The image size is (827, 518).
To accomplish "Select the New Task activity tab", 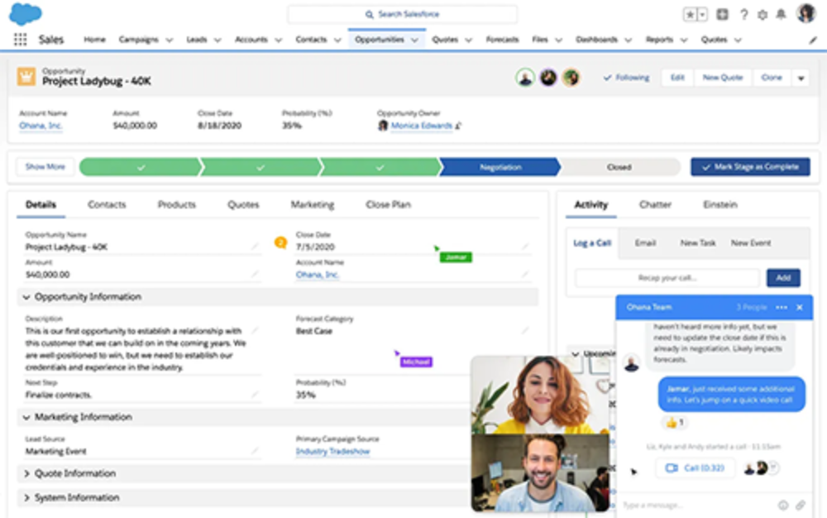I will pos(698,243).
